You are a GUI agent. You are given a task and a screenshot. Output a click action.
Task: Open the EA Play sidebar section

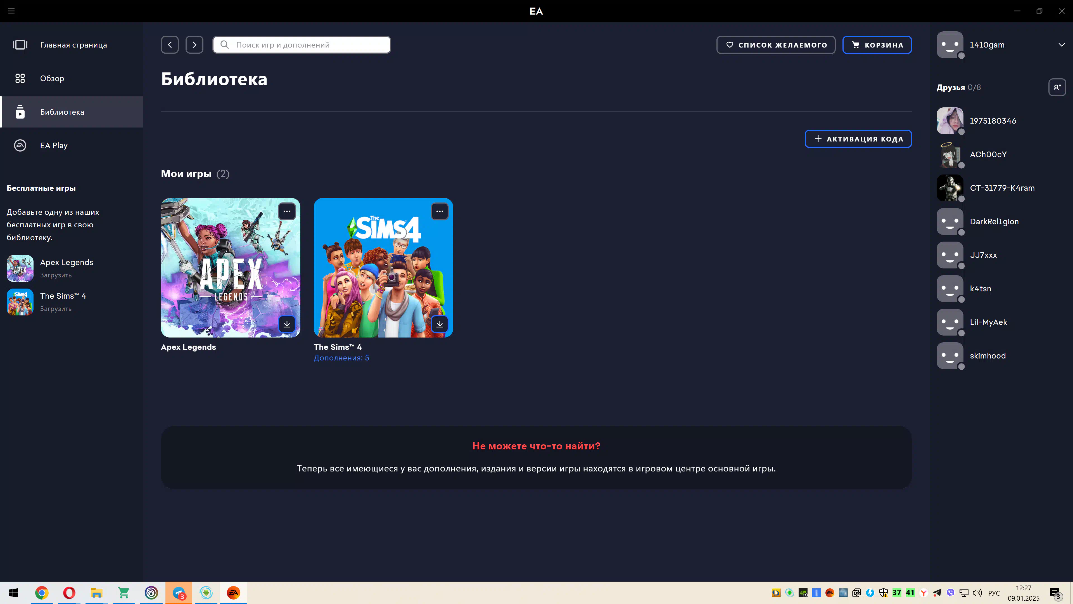(x=54, y=145)
